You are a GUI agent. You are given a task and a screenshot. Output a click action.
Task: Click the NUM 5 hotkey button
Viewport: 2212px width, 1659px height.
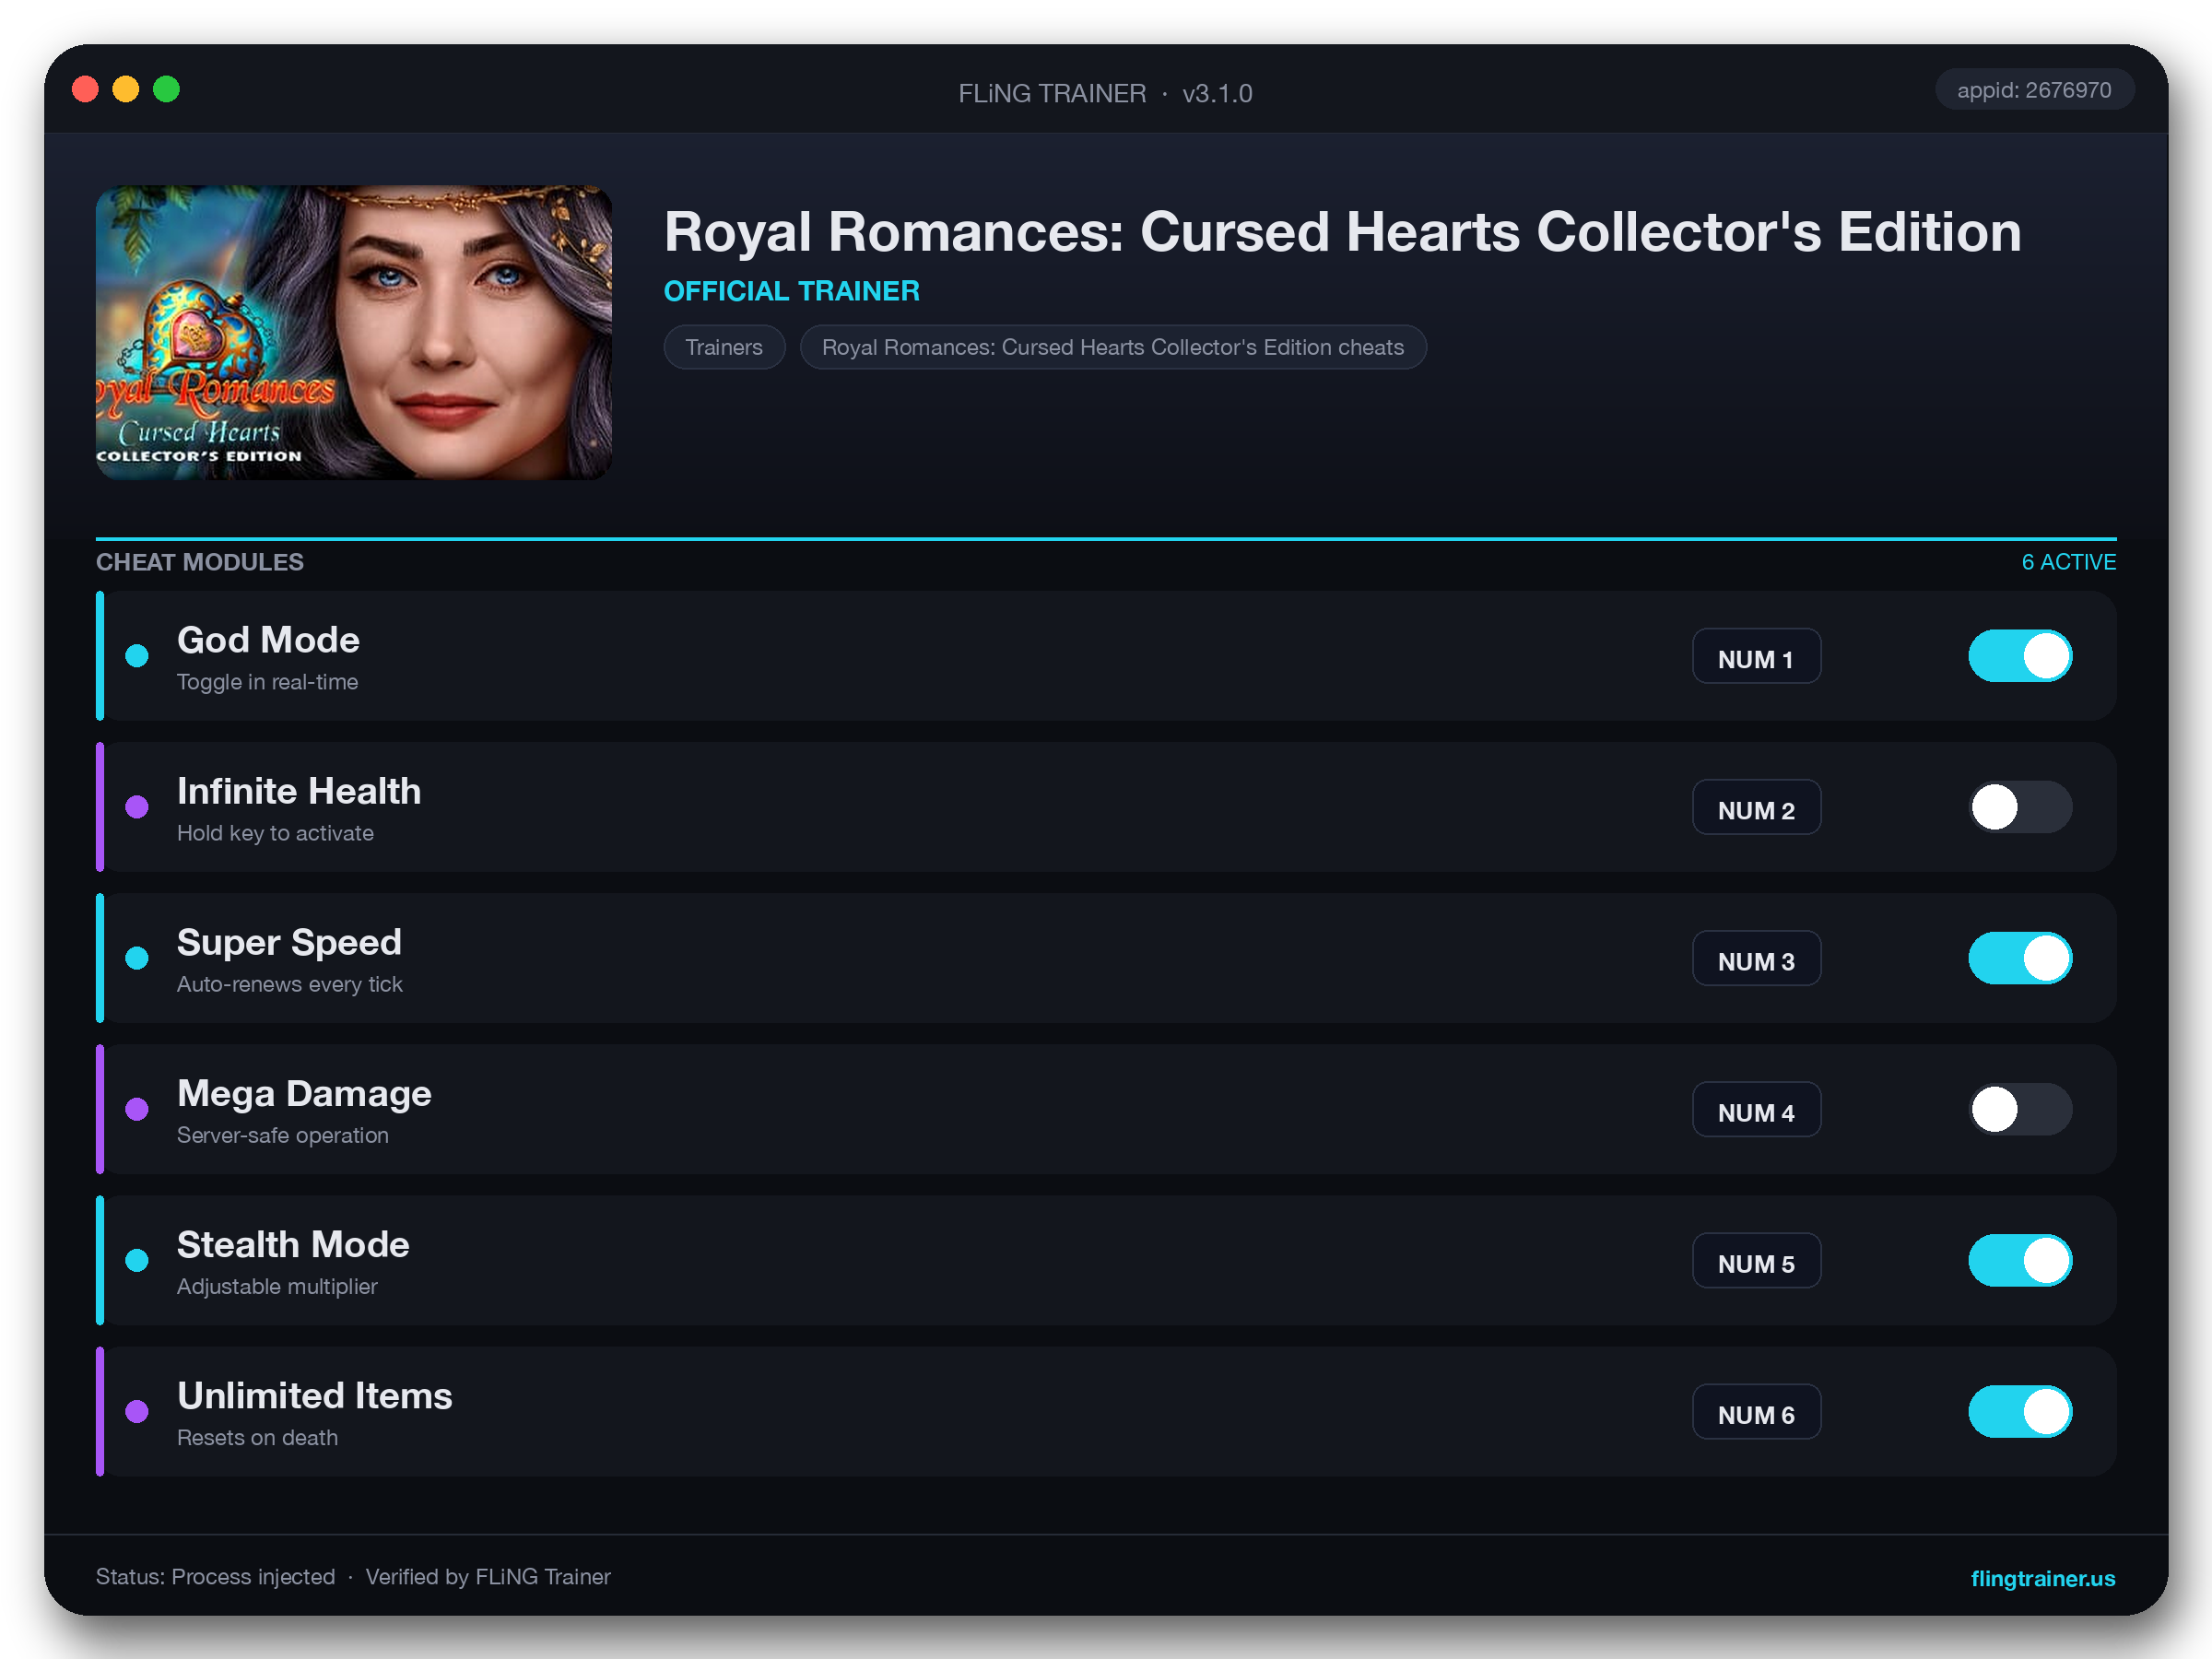[1756, 1260]
